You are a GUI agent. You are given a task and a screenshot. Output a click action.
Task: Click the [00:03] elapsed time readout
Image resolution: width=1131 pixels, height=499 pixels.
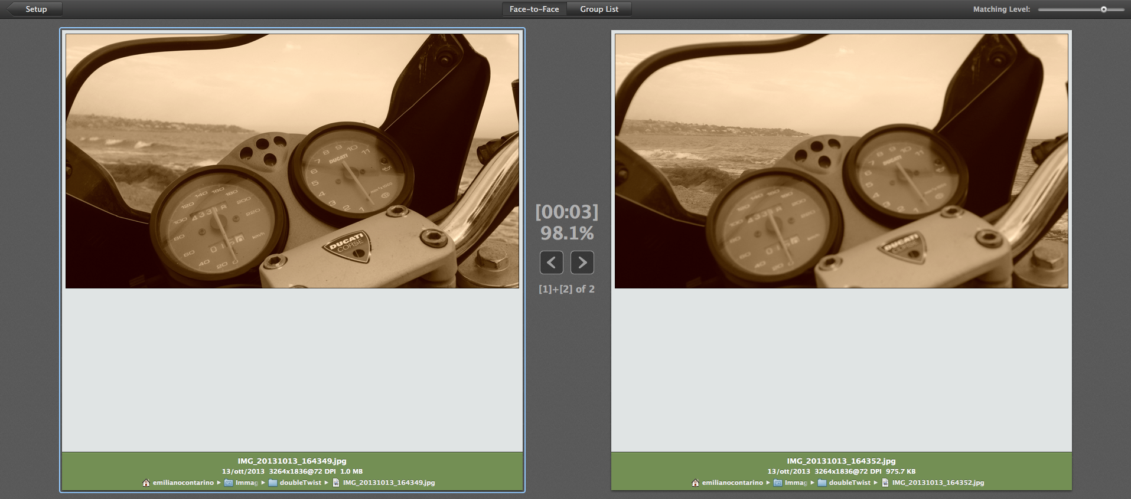(x=567, y=211)
